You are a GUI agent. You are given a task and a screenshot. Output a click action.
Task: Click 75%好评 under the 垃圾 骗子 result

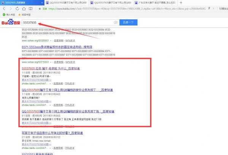click(70, 84)
